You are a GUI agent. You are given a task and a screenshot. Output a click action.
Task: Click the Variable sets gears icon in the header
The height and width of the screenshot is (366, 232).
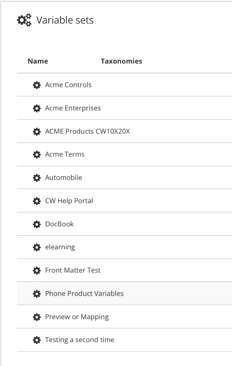(24, 20)
